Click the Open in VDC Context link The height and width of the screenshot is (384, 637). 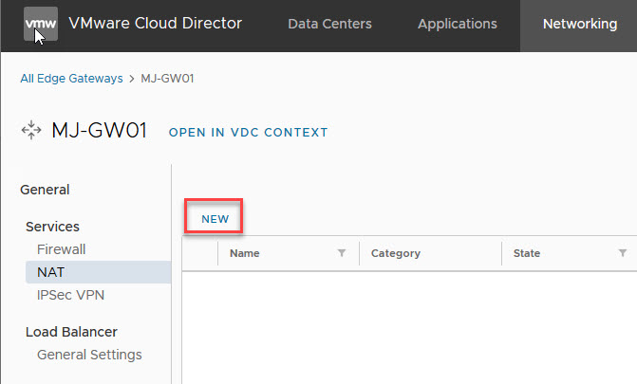click(x=248, y=133)
